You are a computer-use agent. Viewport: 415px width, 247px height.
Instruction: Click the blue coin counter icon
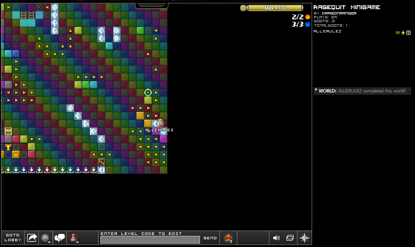308,24
